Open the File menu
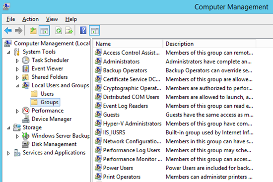 pyautogui.click(x=10, y=19)
